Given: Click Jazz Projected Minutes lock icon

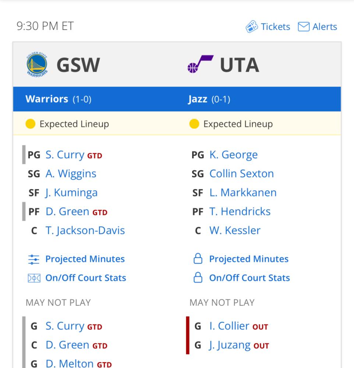Looking at the screenshot, I should (198, 258).
